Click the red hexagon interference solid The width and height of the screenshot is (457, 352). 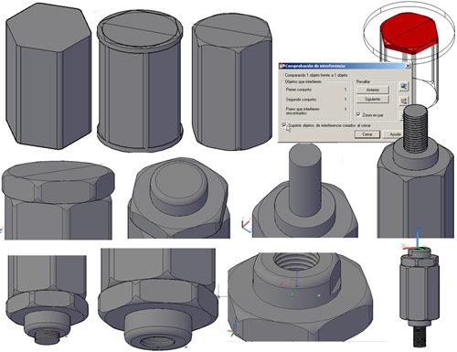(409, 34)
